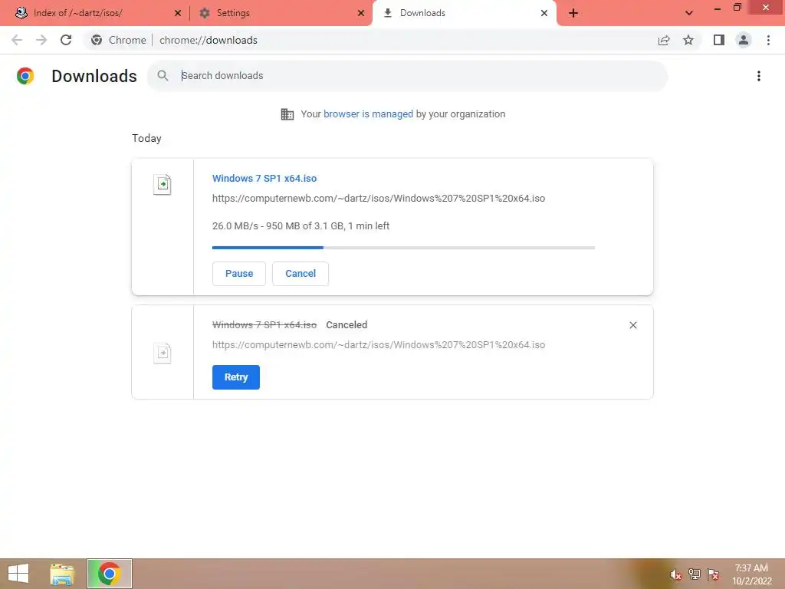Open the Windows Start menu

(18, 574)
